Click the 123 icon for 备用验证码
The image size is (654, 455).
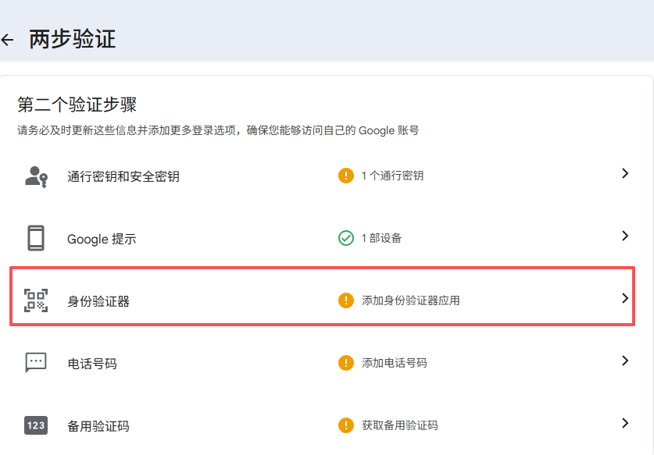[36, 425]
